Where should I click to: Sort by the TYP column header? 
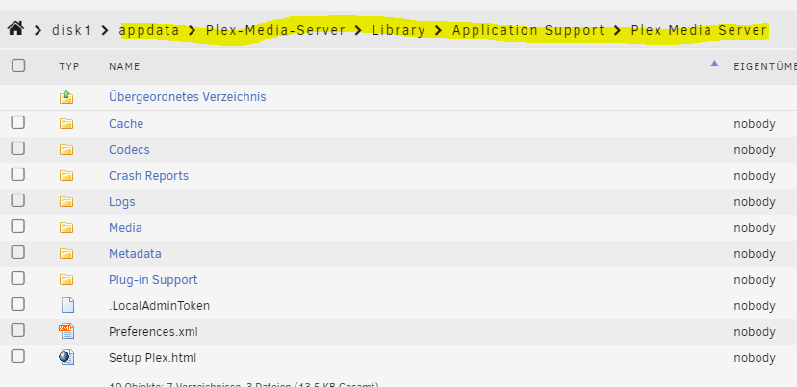(69, 66)
